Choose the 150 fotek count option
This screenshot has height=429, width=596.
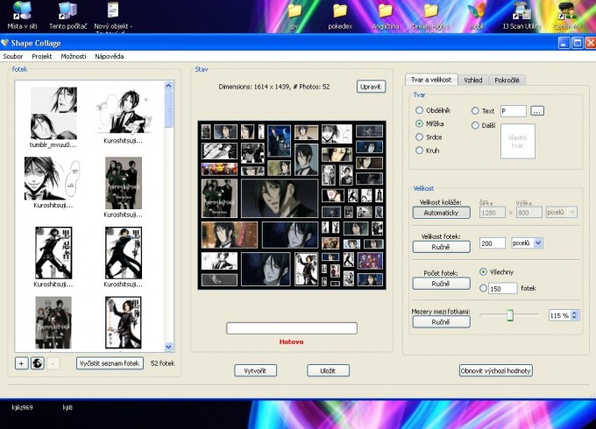click(x=483, y=288)
